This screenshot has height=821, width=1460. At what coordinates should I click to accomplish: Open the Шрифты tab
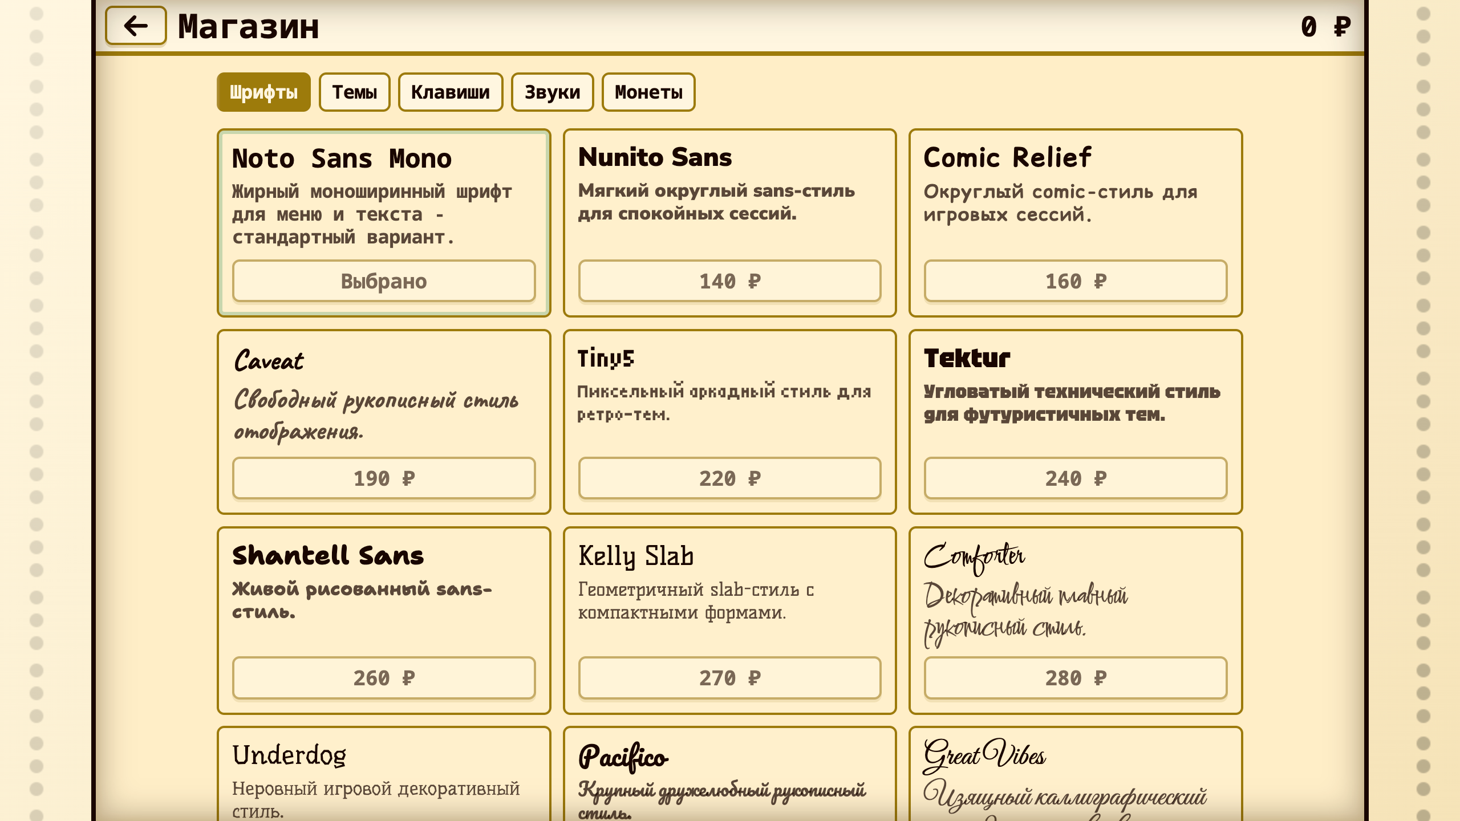[263, 92]
